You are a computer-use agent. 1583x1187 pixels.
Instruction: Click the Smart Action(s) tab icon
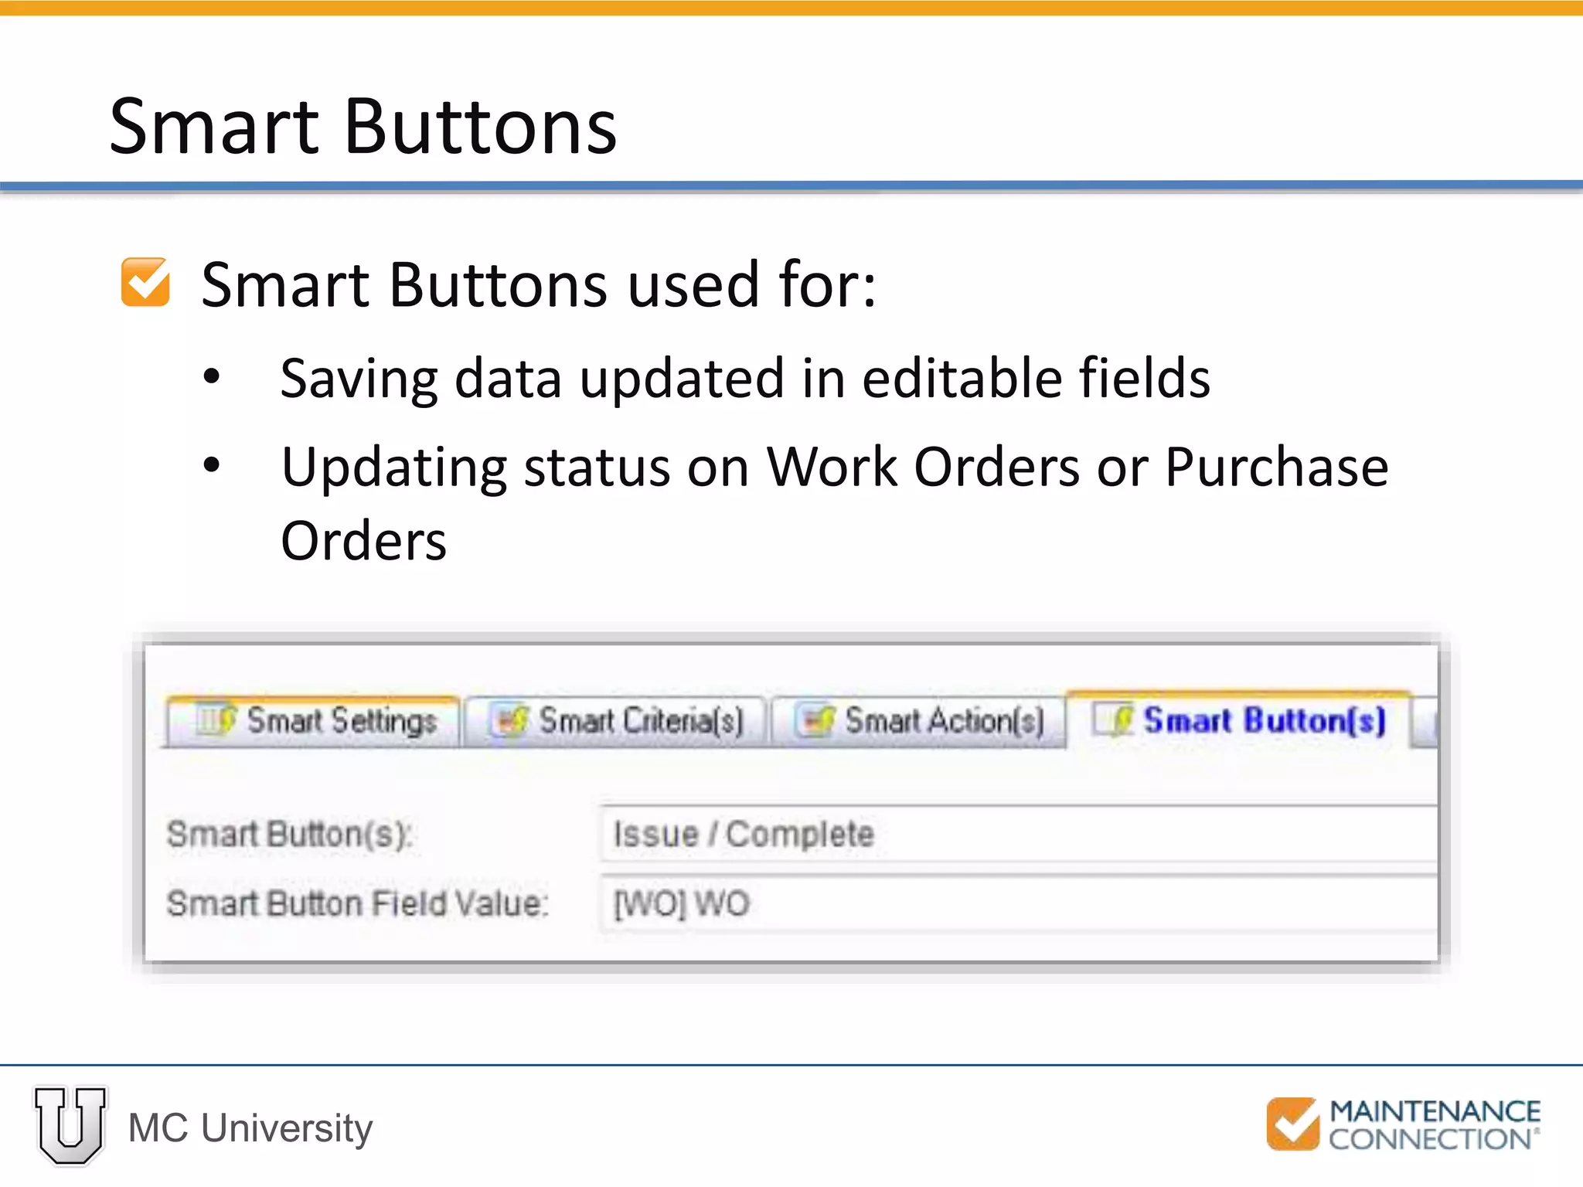(816, 720)
